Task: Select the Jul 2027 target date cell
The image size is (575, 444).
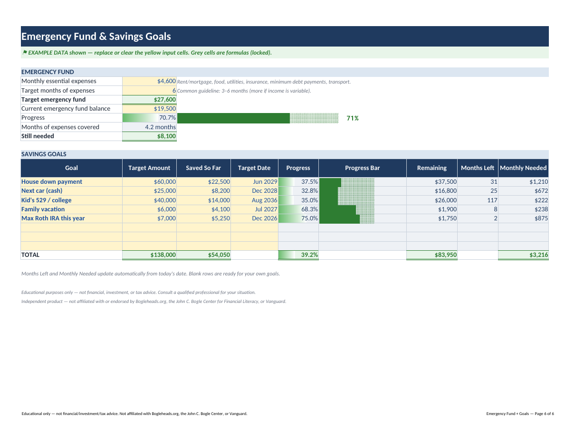Action: click(x=254, y=209)
